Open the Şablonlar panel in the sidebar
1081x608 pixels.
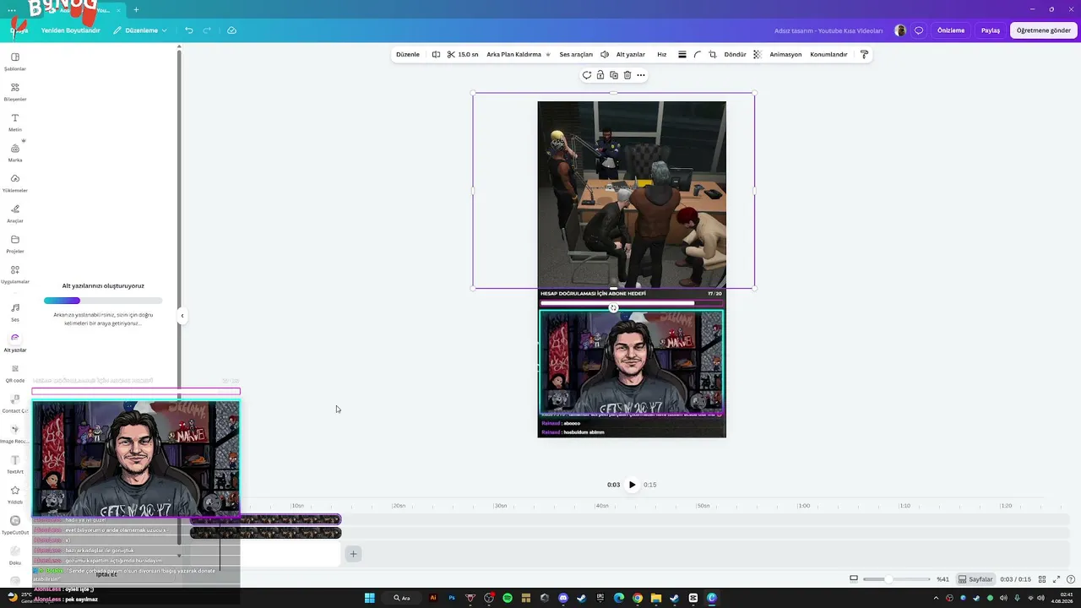(x=15, y=61)
